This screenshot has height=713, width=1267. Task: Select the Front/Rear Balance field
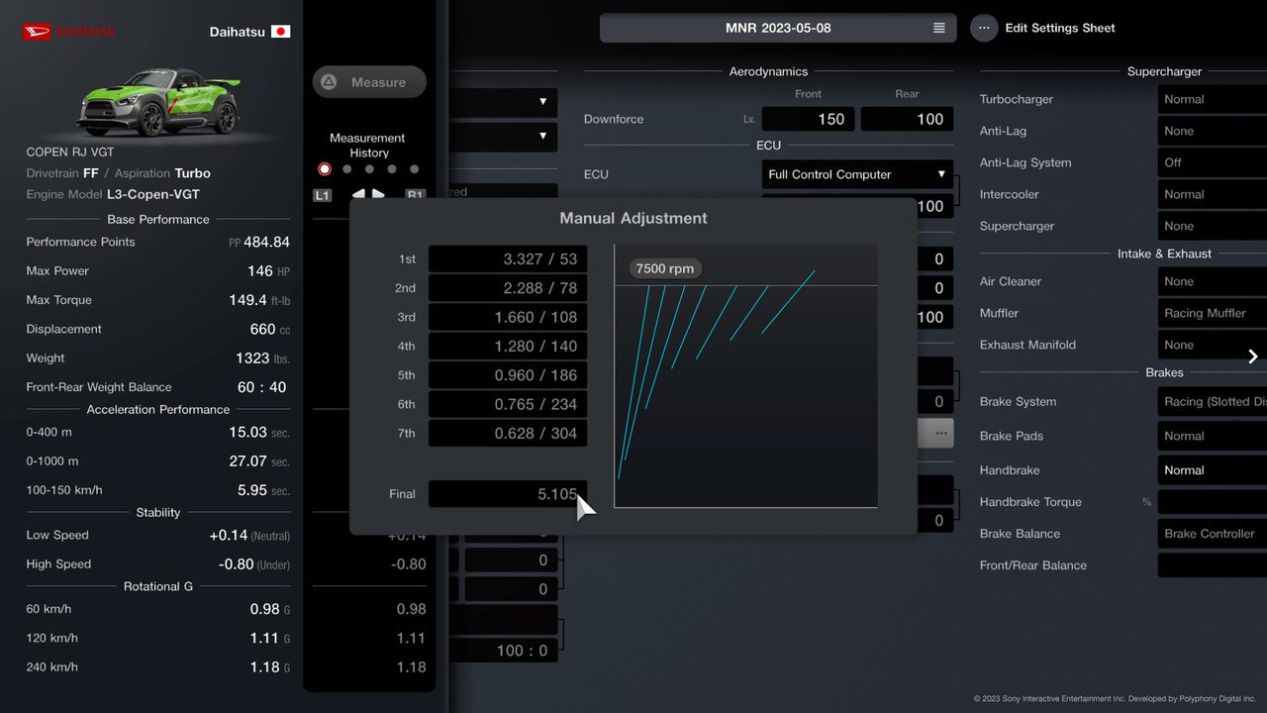coord(1212,565)
